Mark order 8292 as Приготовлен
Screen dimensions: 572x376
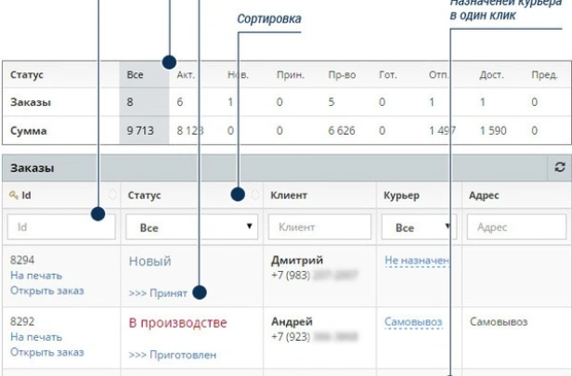172,354
